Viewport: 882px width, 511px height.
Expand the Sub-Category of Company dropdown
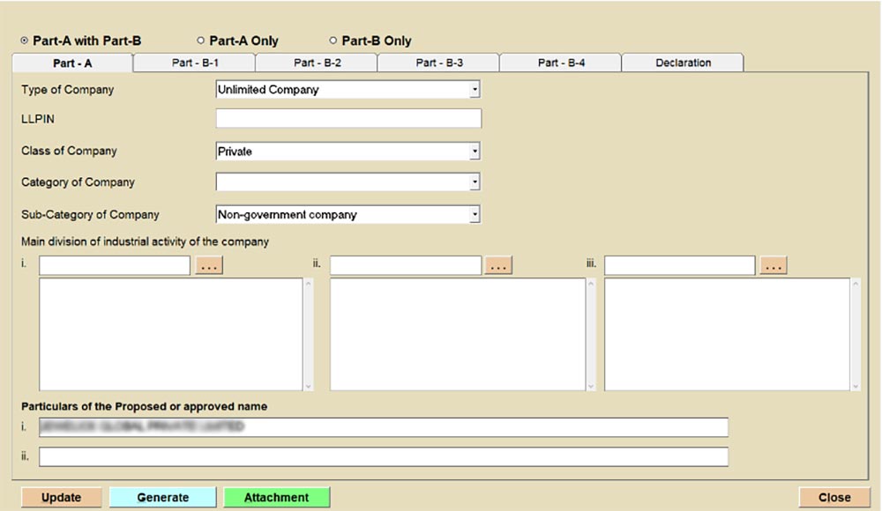click(x=475, y=214)
